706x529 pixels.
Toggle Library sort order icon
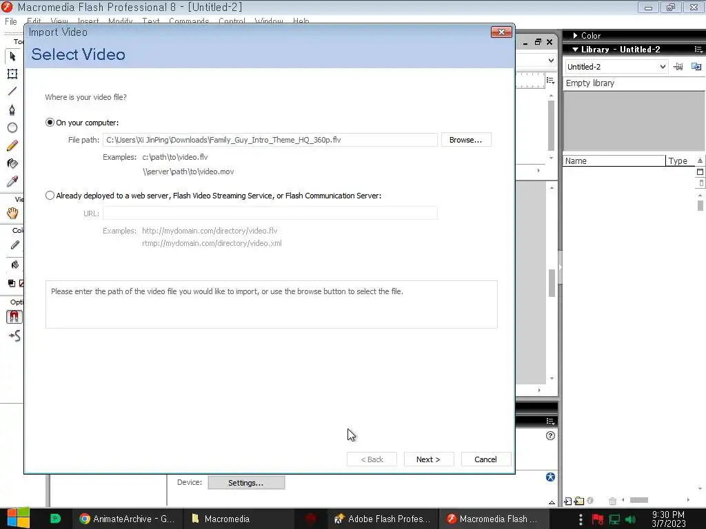pyautogui.click(x=700, y=160)
